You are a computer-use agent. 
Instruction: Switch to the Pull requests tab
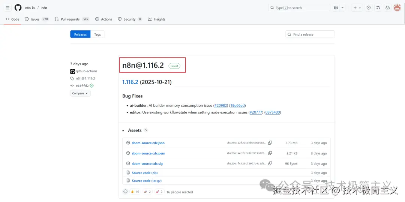72,19
